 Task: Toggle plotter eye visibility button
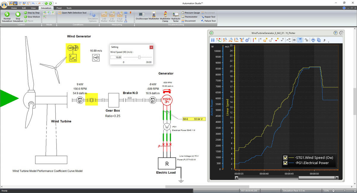pyautogui.click(x=294, y=40)
